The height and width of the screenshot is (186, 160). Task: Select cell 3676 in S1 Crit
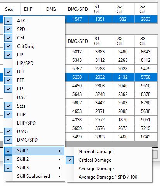100,128
